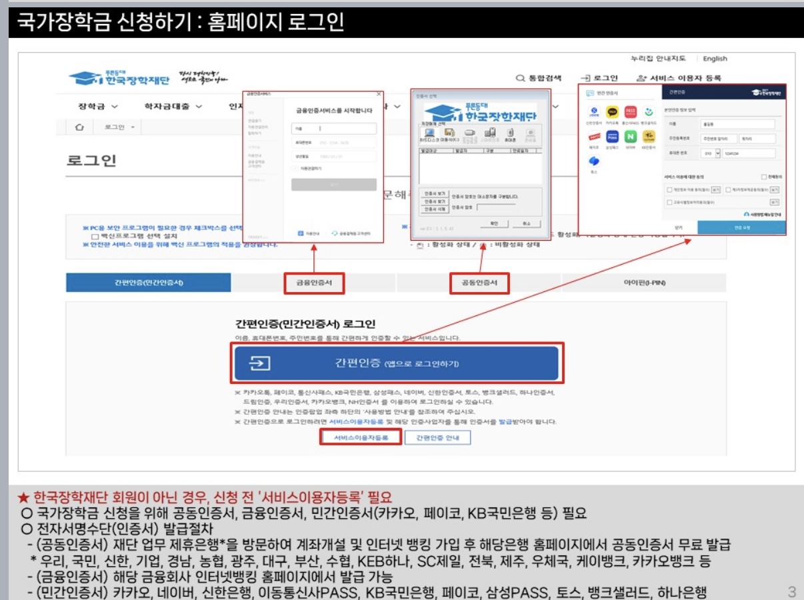Click 이용안내 icon in finance popup
This screenshot has height=600, width=804.
[x=301, y=233]
